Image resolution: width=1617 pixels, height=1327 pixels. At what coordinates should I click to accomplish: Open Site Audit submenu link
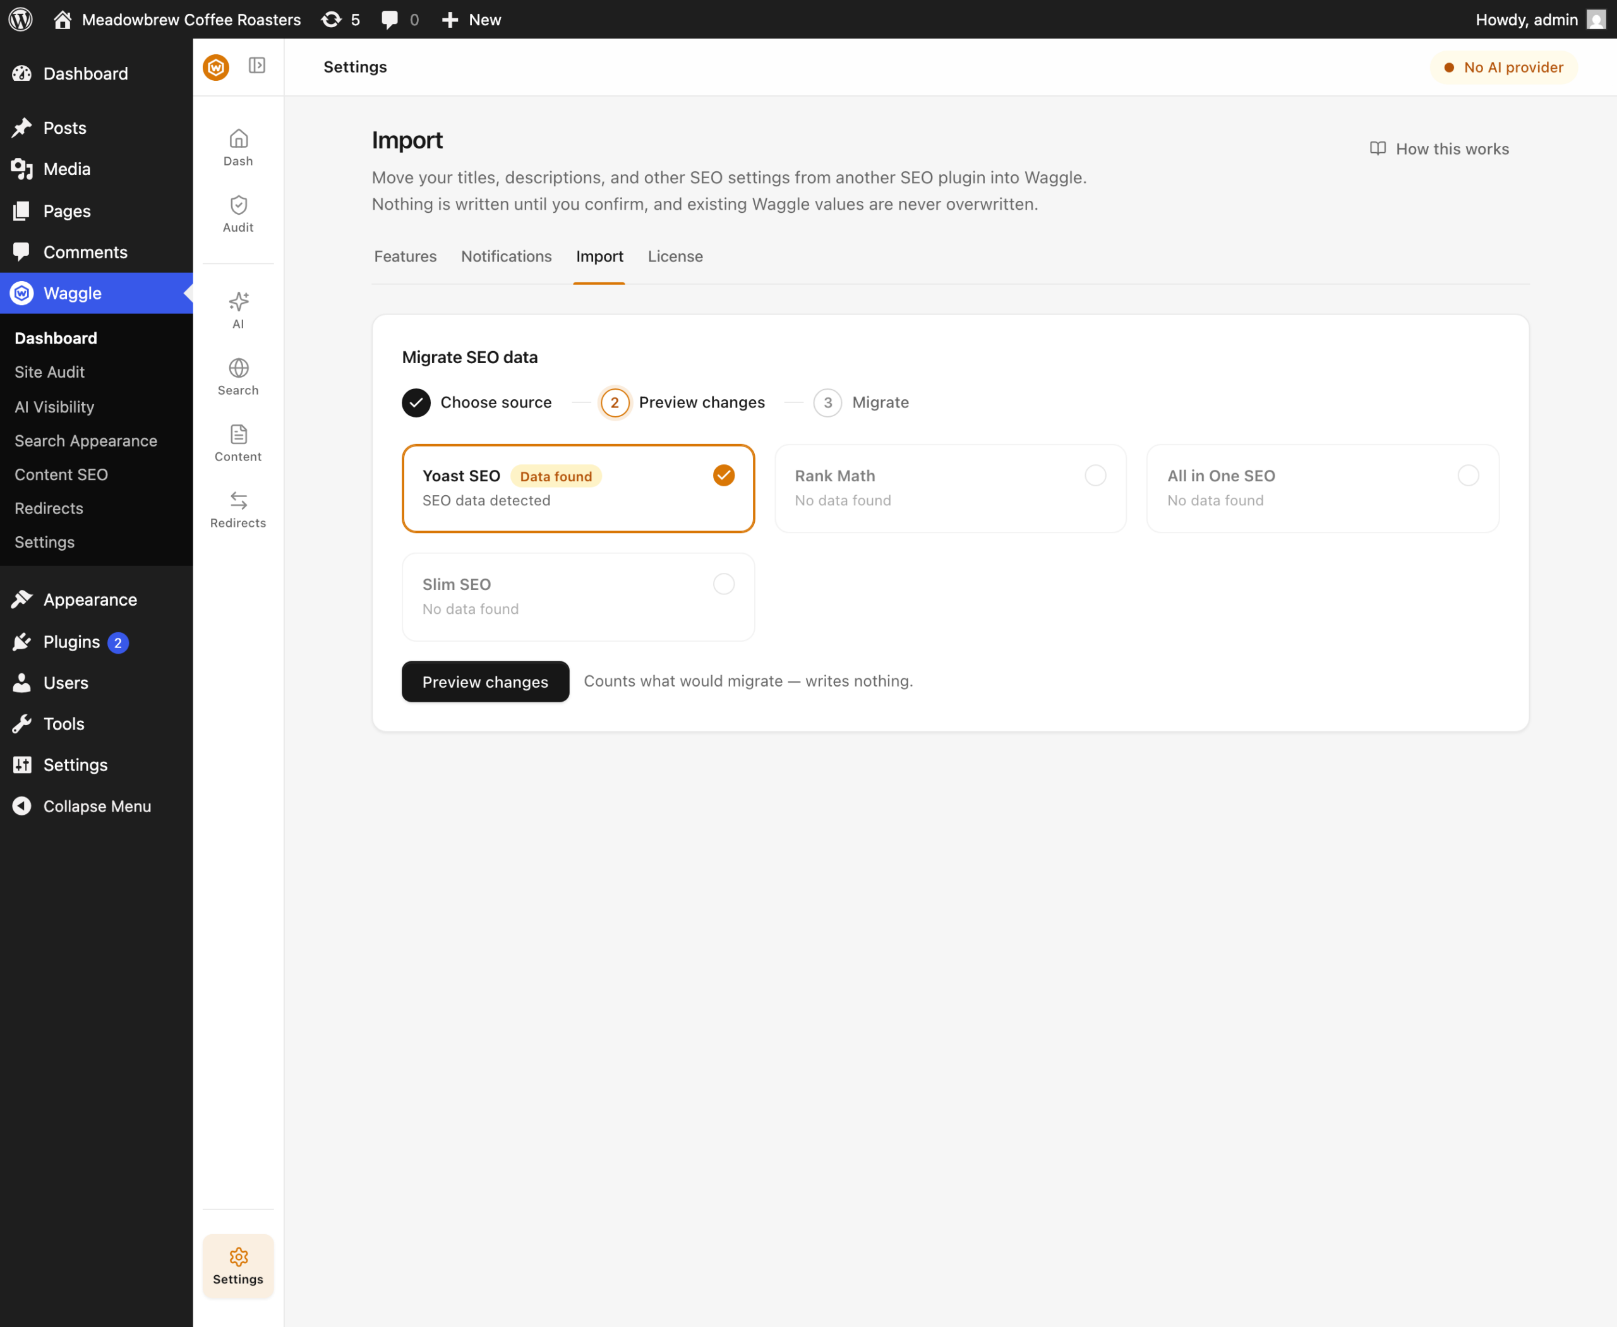tap(50, 372)
